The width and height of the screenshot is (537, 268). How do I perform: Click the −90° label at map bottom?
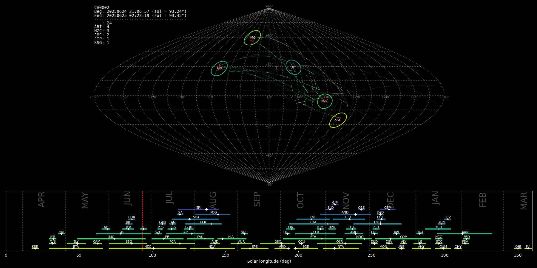click(269, 185)
